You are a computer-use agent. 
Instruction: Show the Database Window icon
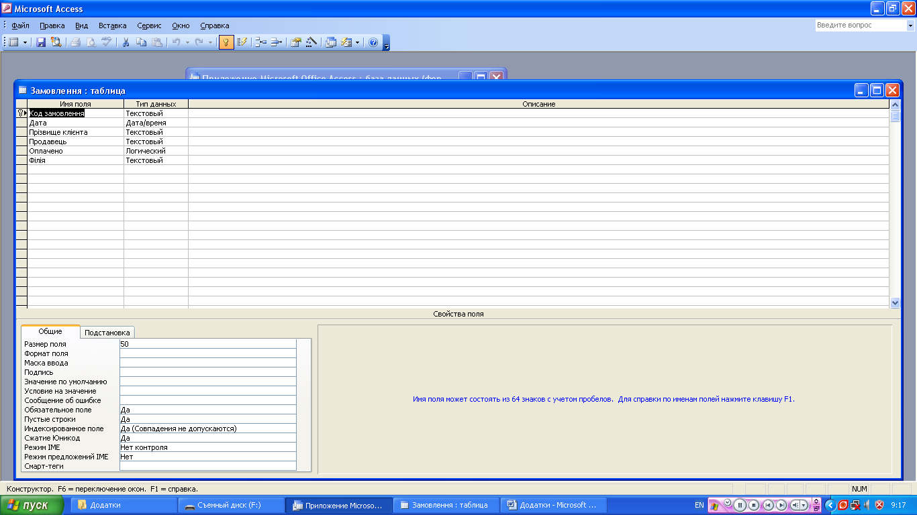pos(331,42)
